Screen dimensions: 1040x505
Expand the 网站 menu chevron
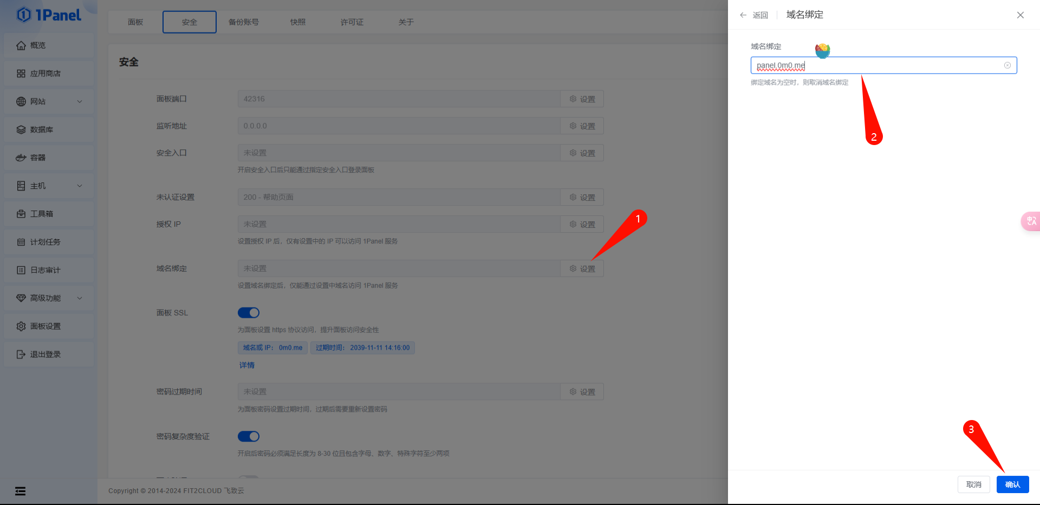(x=80, y=102)
